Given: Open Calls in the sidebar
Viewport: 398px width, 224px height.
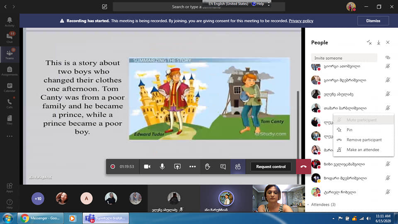Looking at the screenshot, I should (10, 103).
